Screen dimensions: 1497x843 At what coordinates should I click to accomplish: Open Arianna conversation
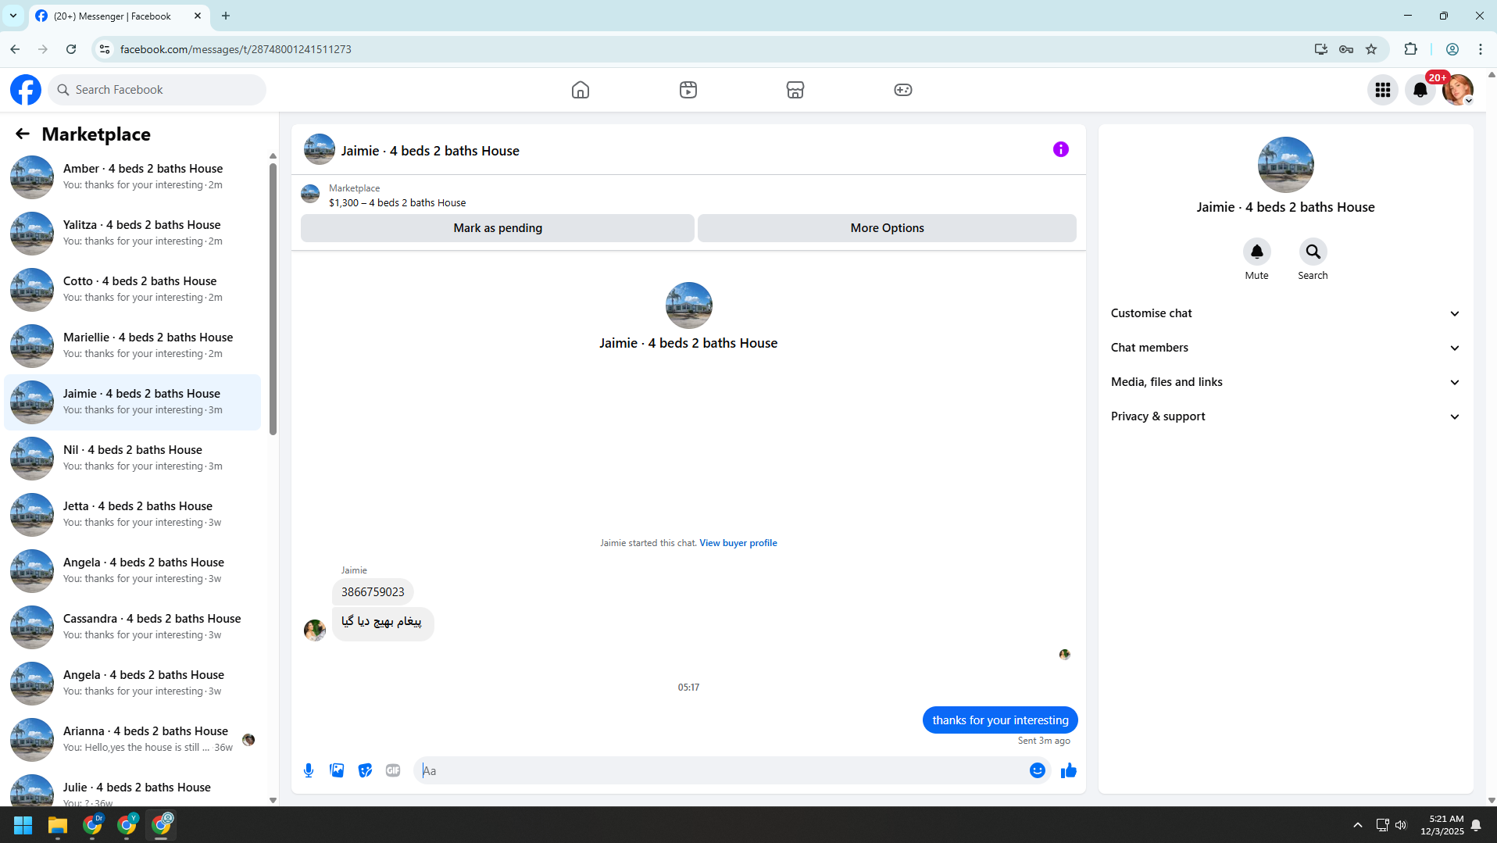click(x=133, y=740)
